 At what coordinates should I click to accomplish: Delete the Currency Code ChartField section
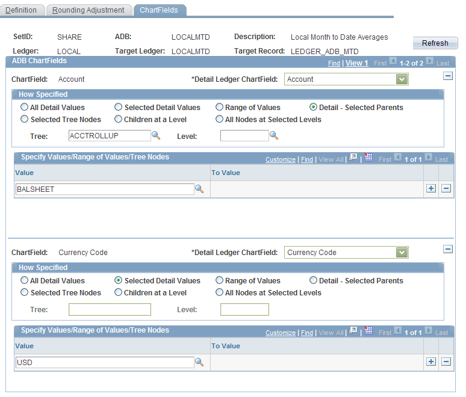[x=448, y=249]
